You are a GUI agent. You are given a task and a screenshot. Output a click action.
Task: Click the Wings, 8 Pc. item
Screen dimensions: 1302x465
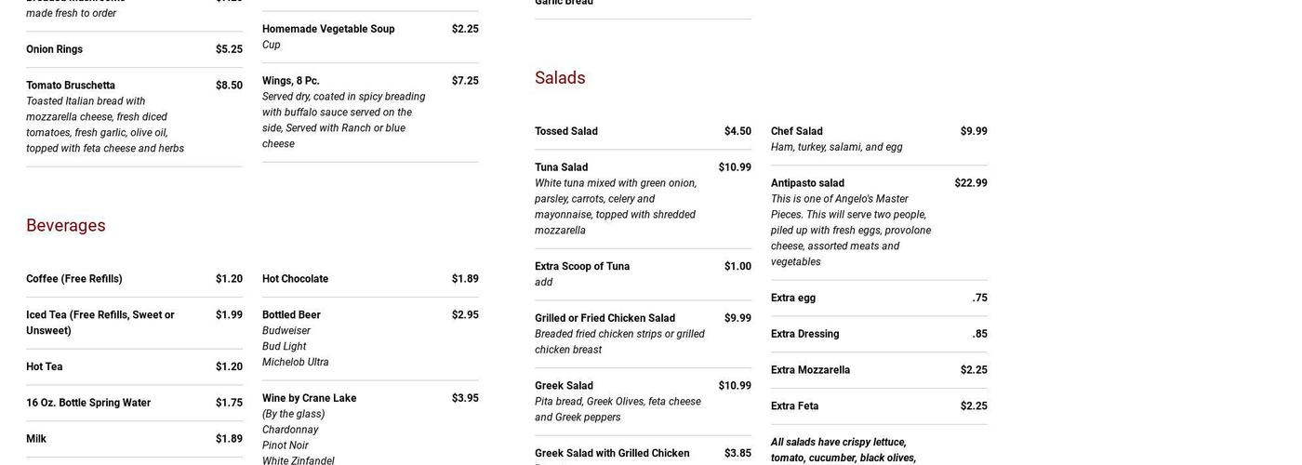291,81
